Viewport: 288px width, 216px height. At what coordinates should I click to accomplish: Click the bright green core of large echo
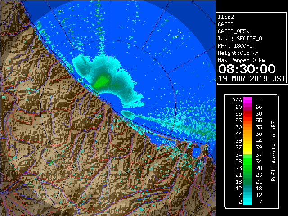(101, 81)
